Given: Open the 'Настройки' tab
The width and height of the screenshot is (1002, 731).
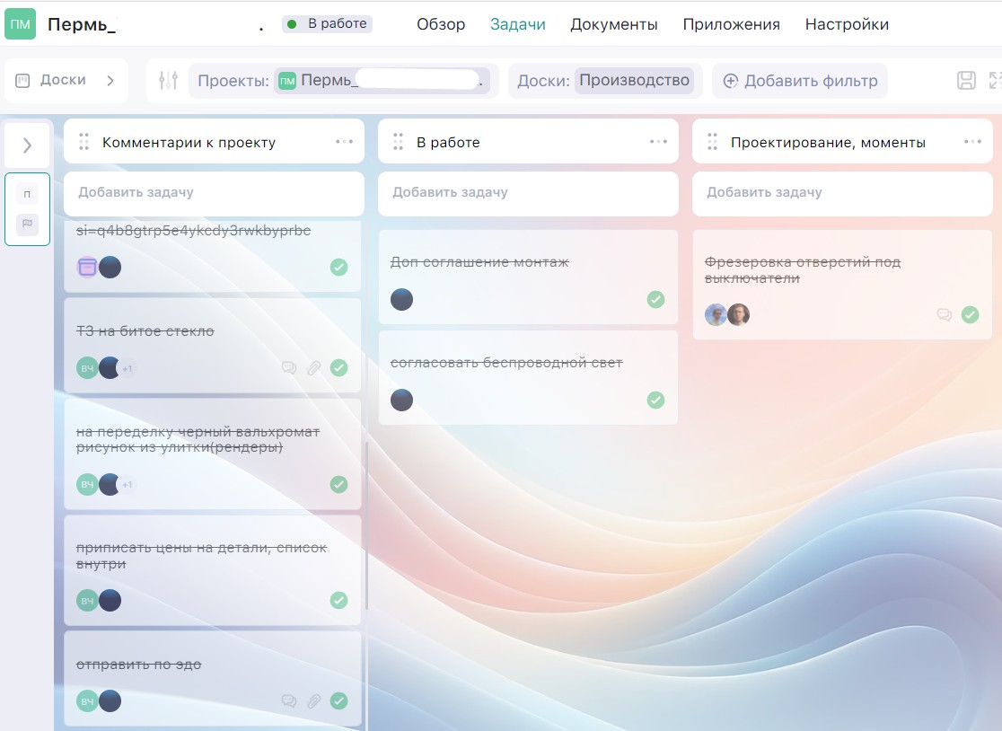Looking at the screenshot, I should click(x=846, y=24).
